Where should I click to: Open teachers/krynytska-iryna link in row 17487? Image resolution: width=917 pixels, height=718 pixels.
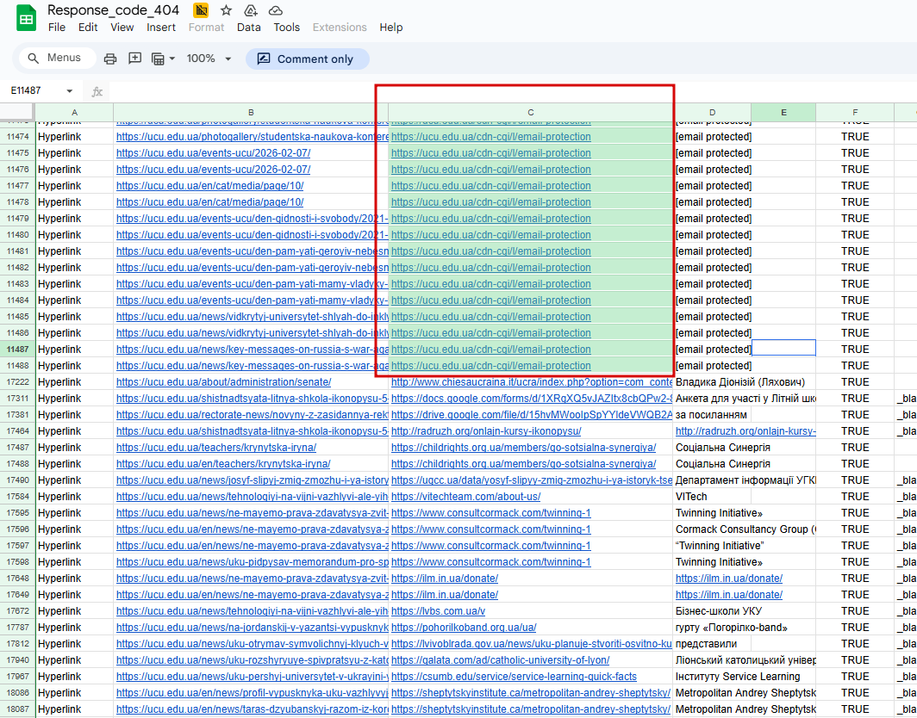coord(216,448)
